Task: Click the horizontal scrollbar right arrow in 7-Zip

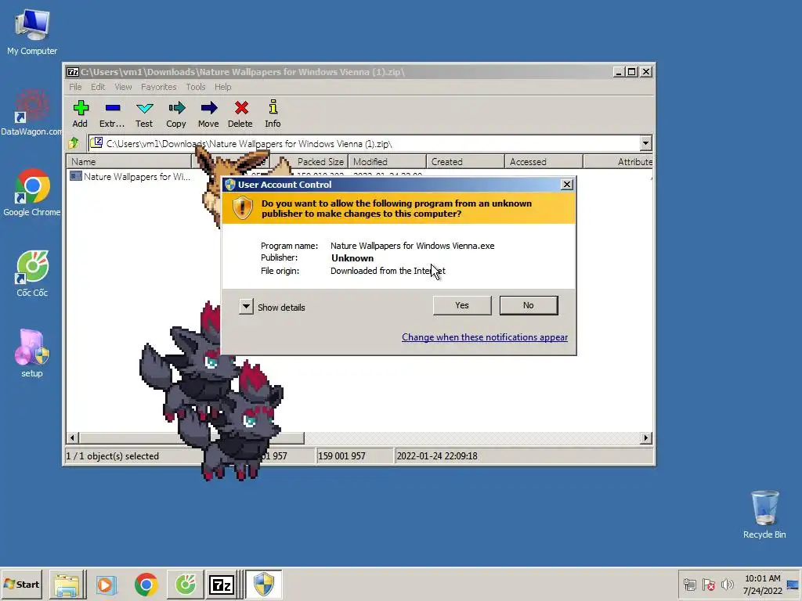Action: point(645,438)
